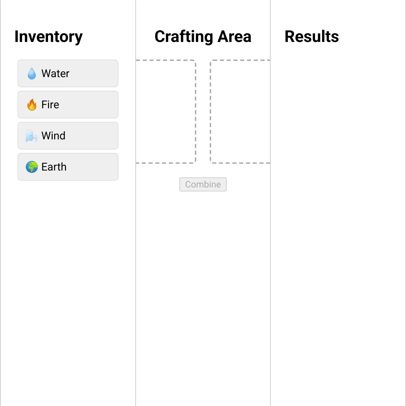Click the Inventory heading

point(48,37)
